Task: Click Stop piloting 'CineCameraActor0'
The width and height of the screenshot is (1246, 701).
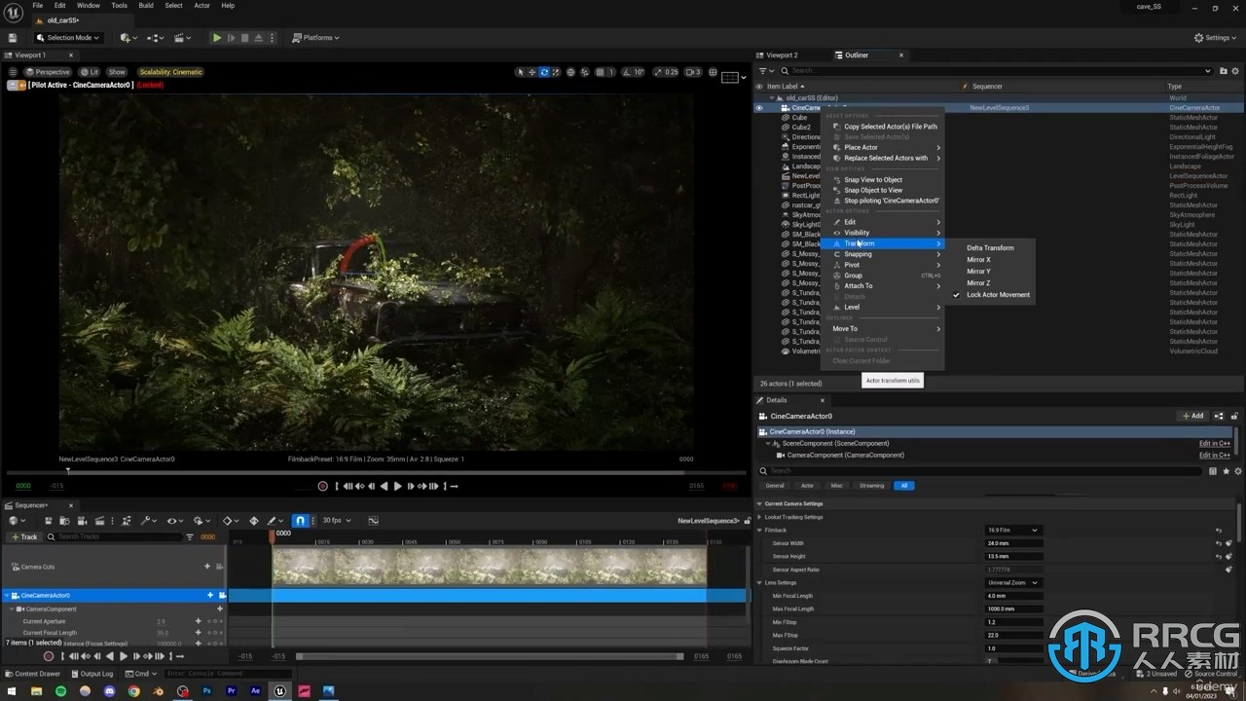Action: click(x=890, y=201)
